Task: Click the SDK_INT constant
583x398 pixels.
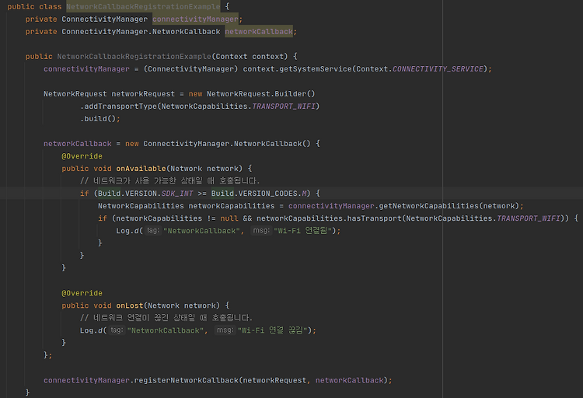Action: coord(177,194)
